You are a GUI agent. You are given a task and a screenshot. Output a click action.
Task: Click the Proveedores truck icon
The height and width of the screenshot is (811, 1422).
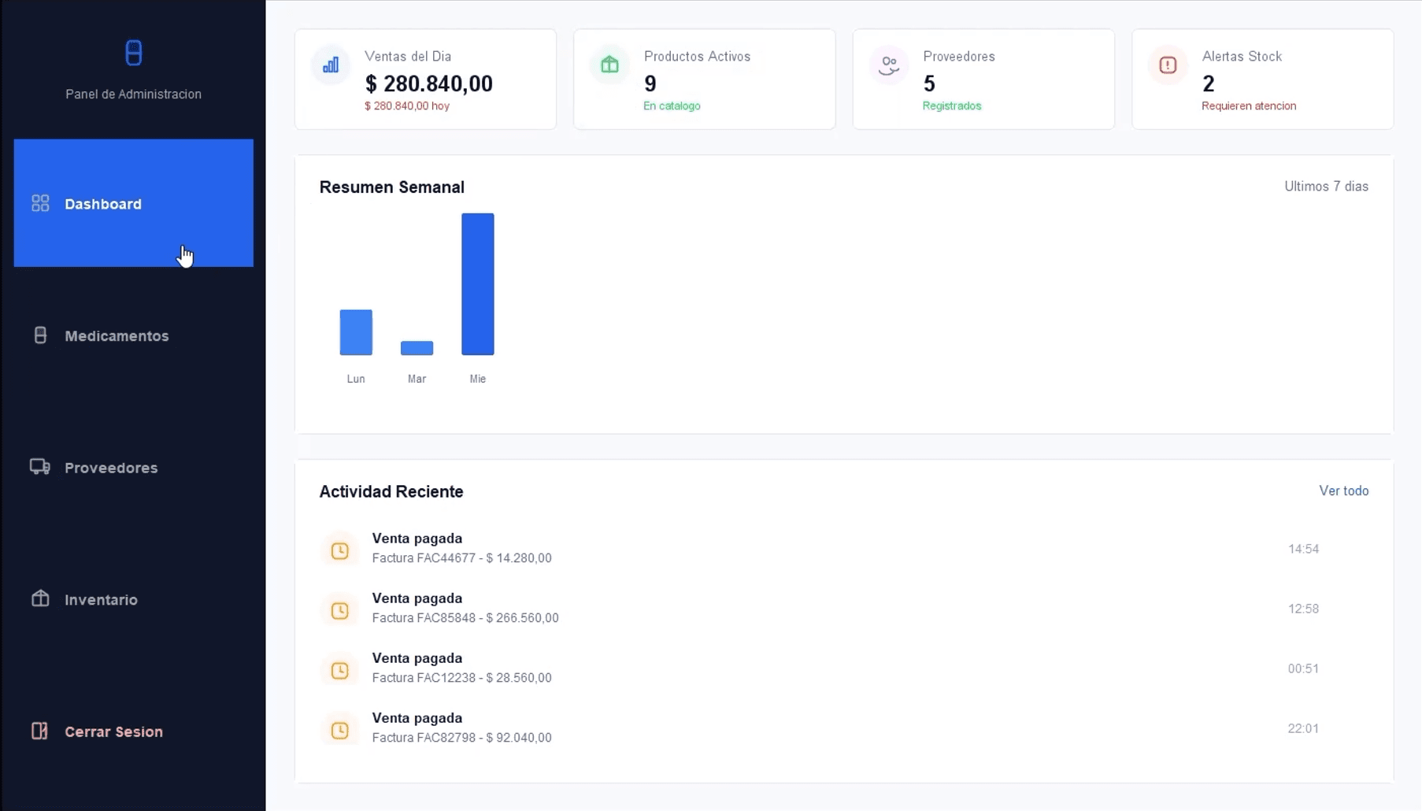pyautogui.click(x=40, y=467)
